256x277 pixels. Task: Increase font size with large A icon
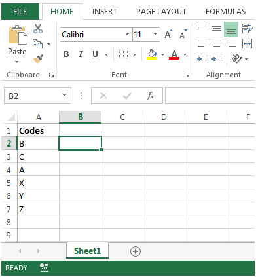tap(168, 34)
